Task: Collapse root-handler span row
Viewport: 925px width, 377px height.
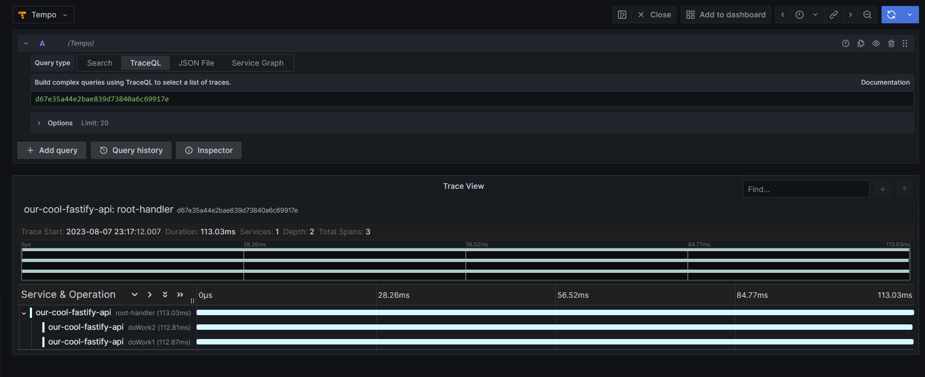Action: coord(24,313)
